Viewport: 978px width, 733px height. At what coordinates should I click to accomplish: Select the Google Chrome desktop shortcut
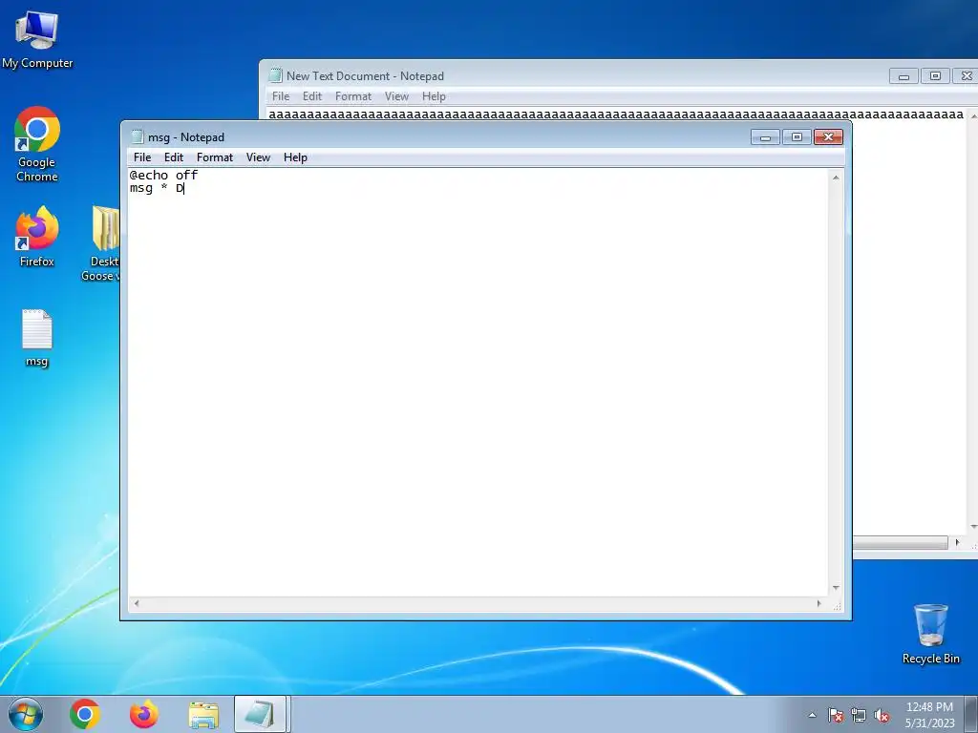(x=37, y=143)
